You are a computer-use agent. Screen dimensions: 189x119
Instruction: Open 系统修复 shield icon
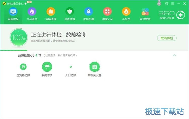(x=70, y=12)
